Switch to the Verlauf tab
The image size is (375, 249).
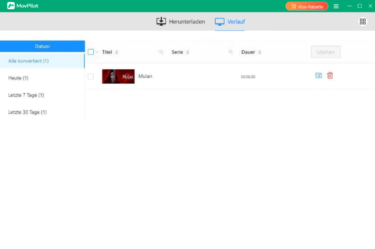click(x=230, y=22)
